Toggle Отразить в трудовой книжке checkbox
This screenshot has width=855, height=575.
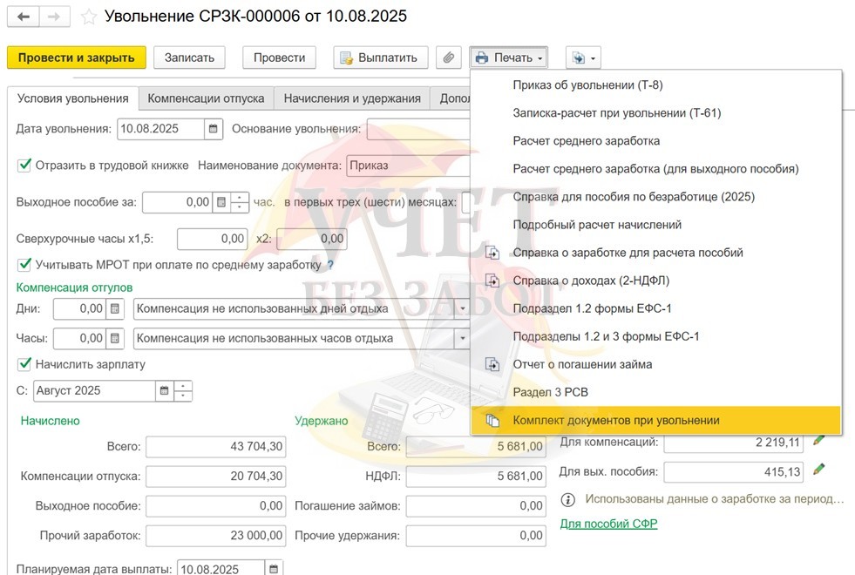(24, 165)
